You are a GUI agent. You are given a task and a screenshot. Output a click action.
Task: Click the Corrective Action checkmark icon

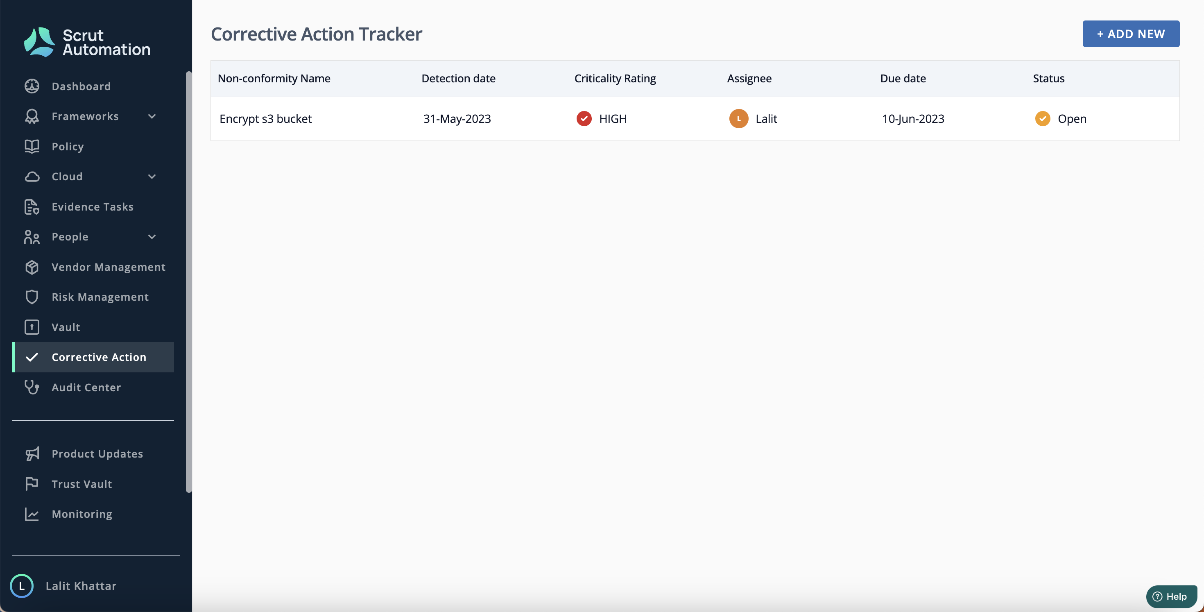32,357
